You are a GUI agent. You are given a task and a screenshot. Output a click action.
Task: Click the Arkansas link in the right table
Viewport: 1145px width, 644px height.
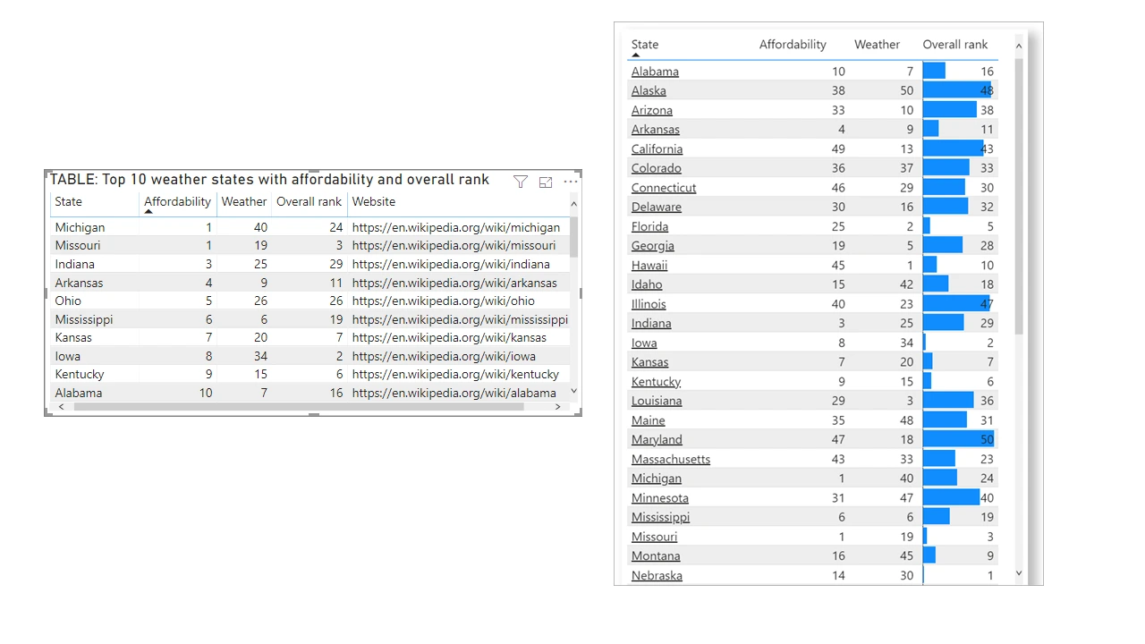coord(656,130)
